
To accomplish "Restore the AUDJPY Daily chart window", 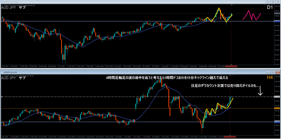I will [273, 2].
